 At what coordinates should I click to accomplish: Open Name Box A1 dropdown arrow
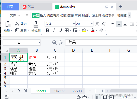[x=39, y=43]
